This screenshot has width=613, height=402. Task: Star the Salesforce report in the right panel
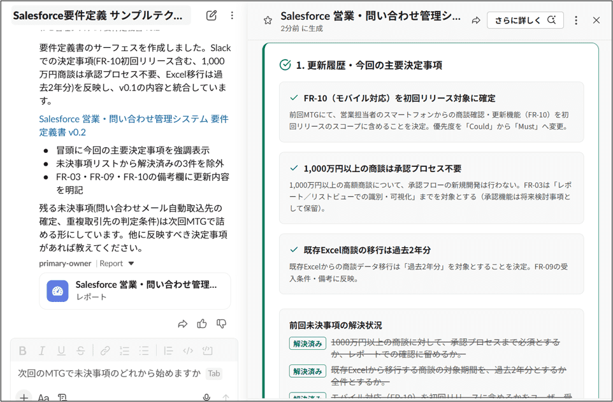coord(268,20)
